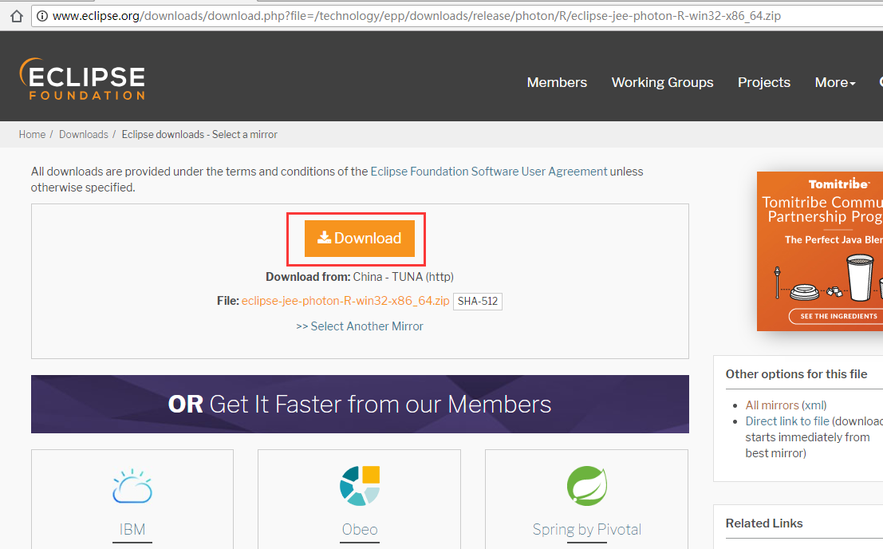The height and width of the screenshot is (549, 883).
Task: Open All mirrors link
Action: (x=772, y=405)
